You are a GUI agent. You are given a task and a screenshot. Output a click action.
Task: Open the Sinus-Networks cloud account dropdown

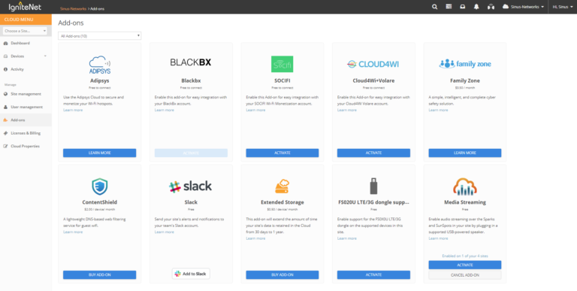(523, 7)
